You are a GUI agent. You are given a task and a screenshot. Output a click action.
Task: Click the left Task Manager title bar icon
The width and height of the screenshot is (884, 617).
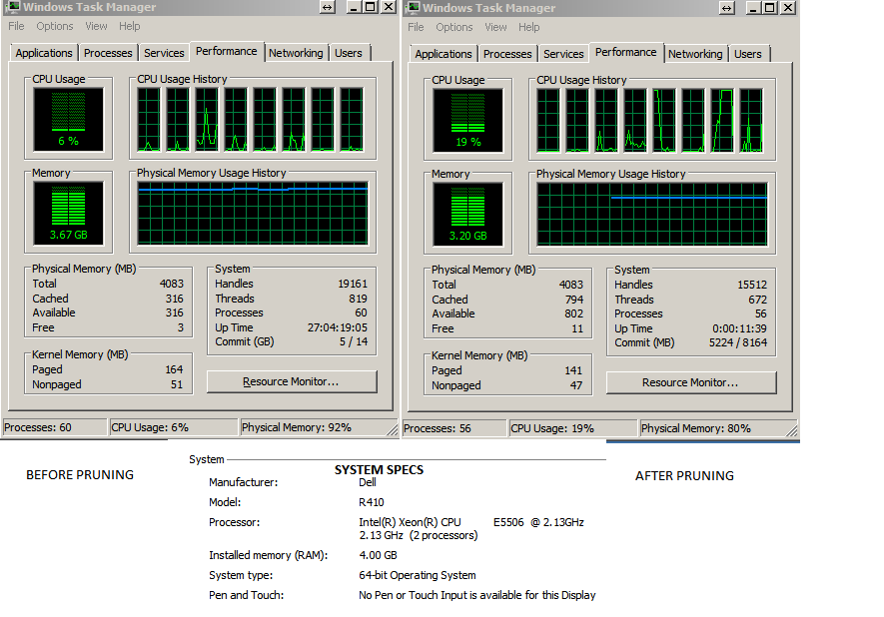(14, 7)
